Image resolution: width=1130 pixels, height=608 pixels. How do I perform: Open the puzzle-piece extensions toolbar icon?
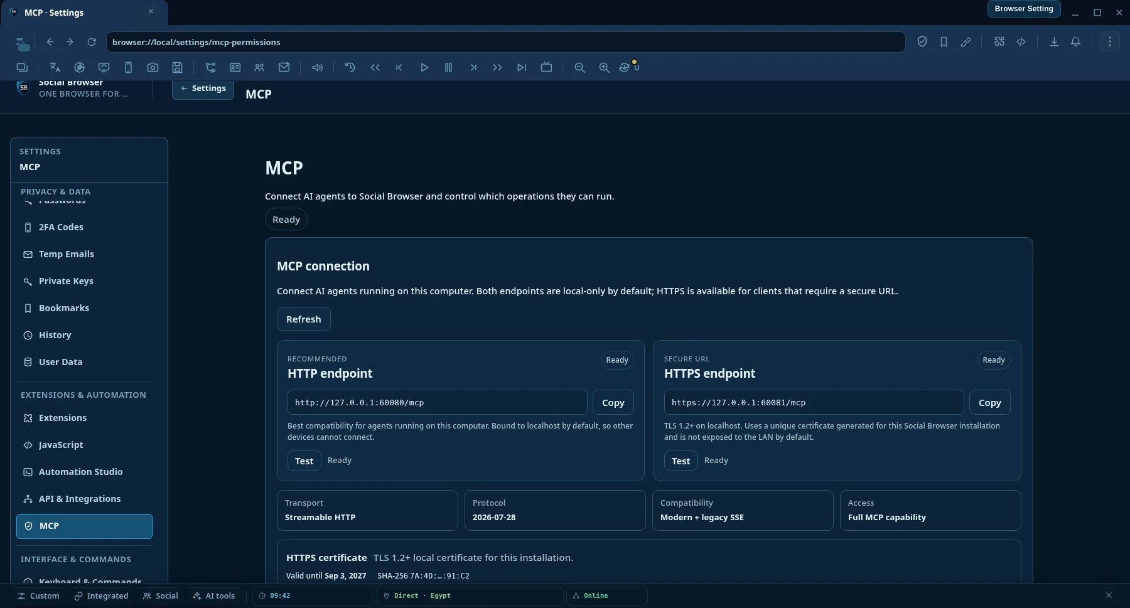point(999,42)
